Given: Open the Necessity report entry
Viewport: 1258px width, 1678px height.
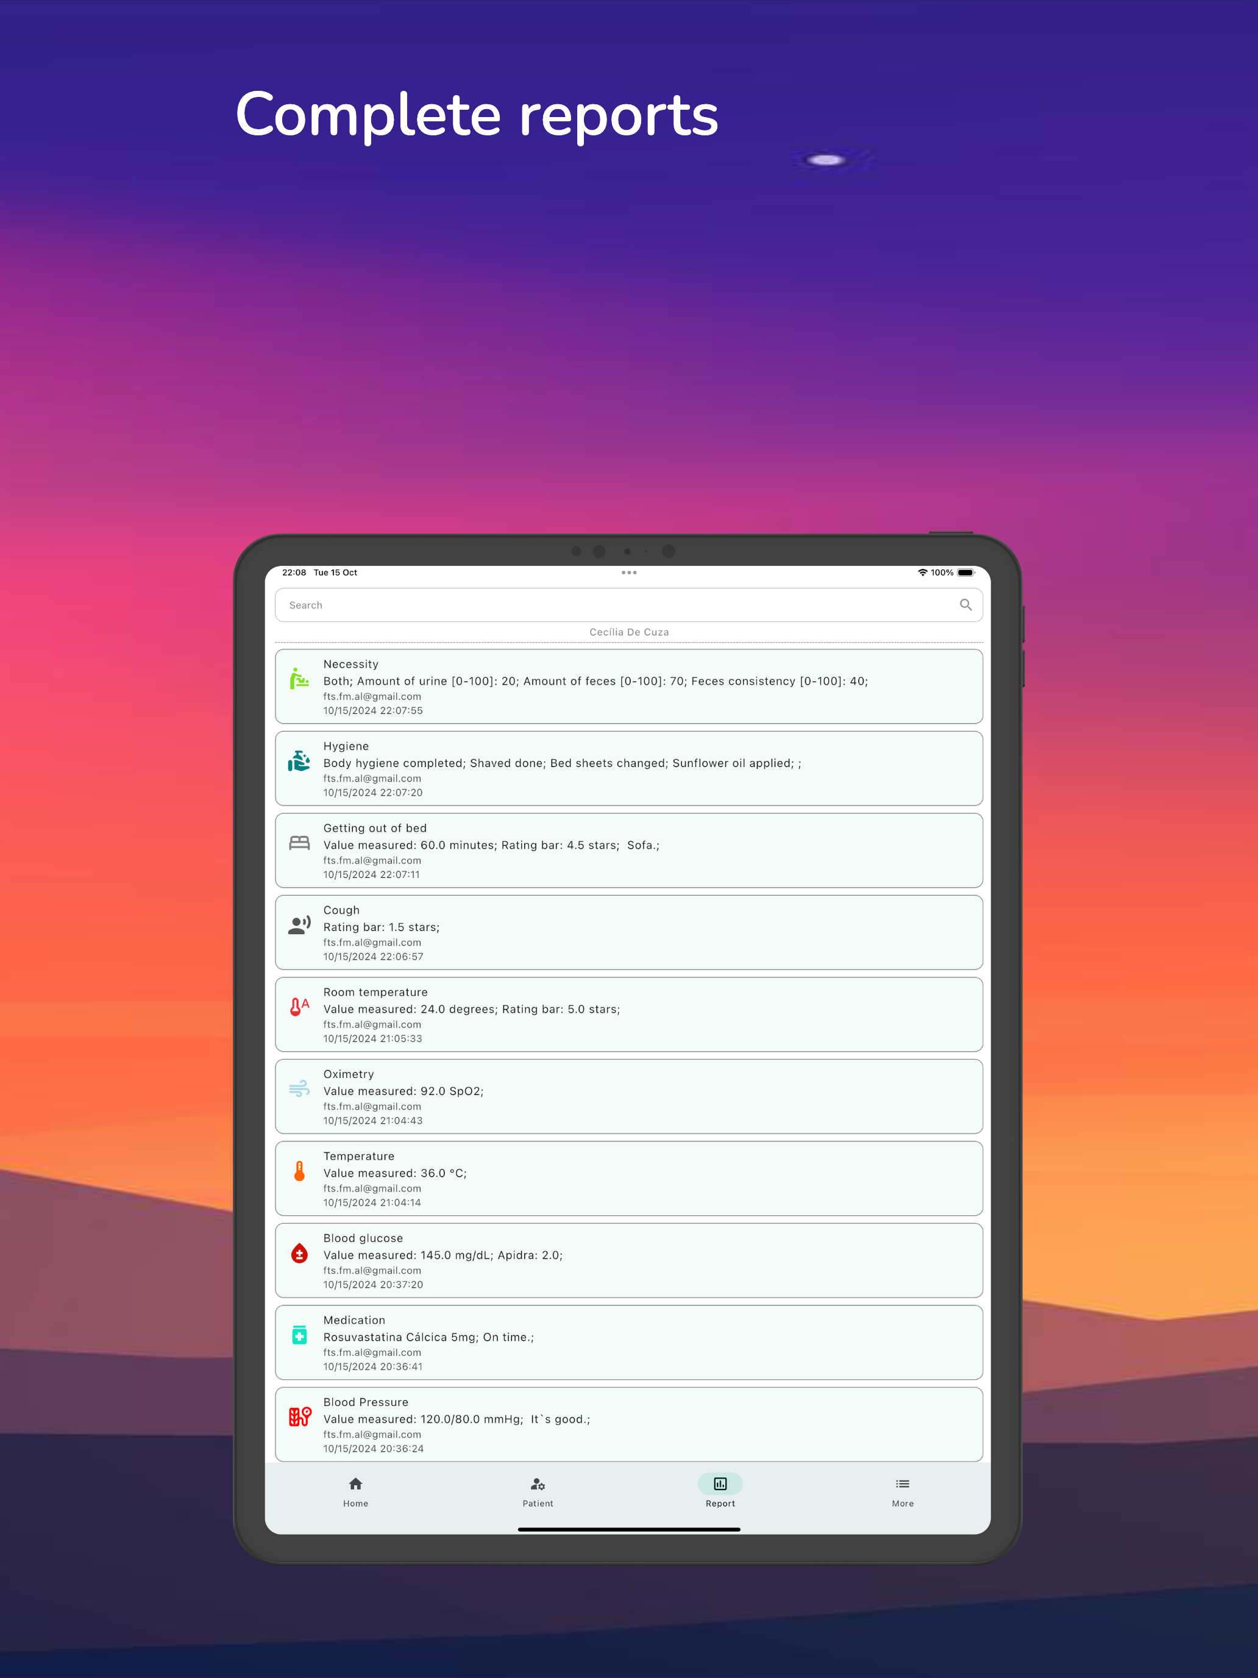Looking at the screenshot, I should coord(628,687).
